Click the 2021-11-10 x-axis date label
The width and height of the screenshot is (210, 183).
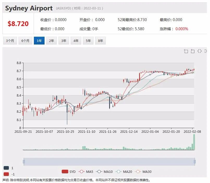pos(87,132)
